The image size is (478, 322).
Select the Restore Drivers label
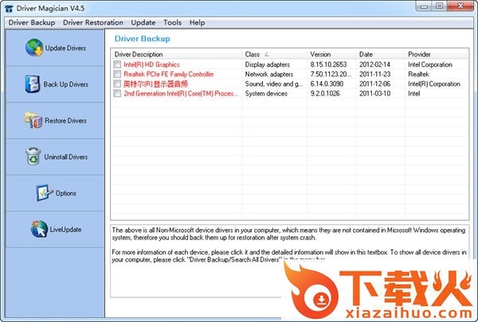pos(65,121)
